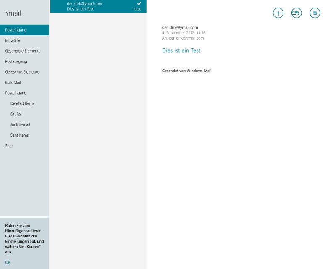This screenshot has height=269, width=336.
Task: Click recipient 'An: der_dirk@ymail.com'
Action: tap(183, 38)
